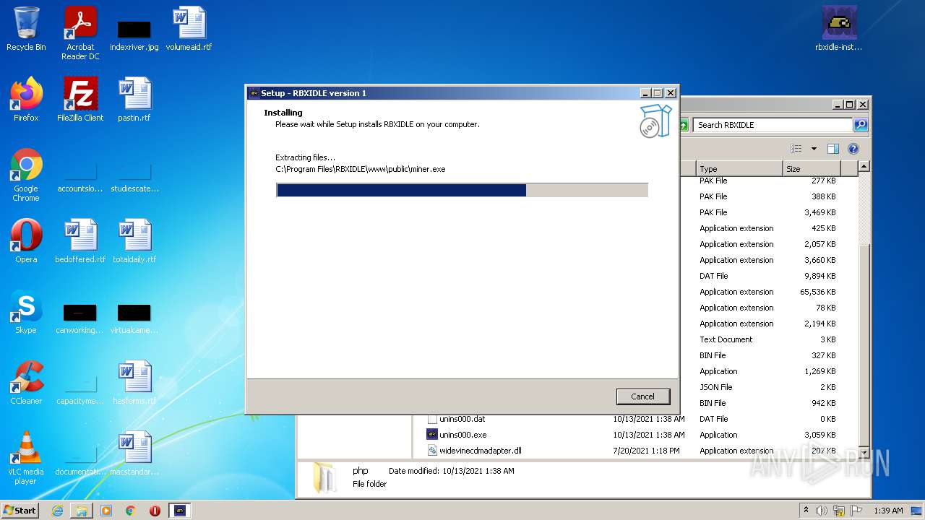Image resolution: width=925 pixels, height=520 pixels.
Task: Switch to RBXIDLE setup taskbar item
Action: [180, 511]
